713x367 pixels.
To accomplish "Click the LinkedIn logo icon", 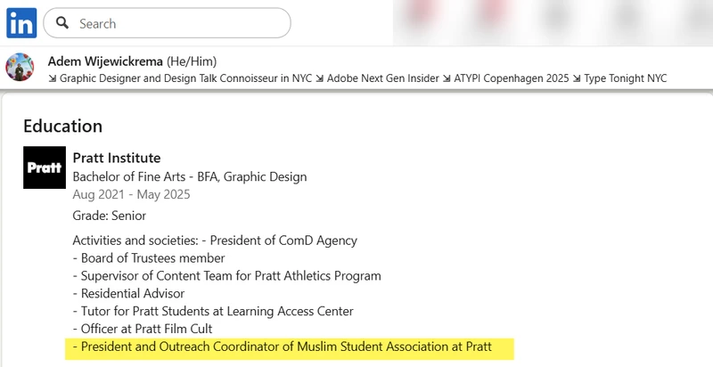I will click(20, 23).
